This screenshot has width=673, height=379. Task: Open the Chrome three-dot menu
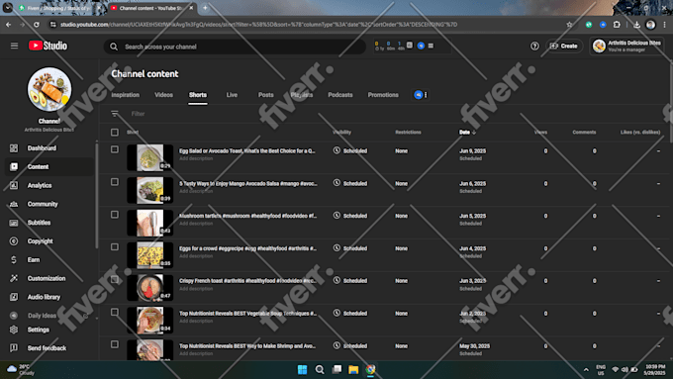664,25
